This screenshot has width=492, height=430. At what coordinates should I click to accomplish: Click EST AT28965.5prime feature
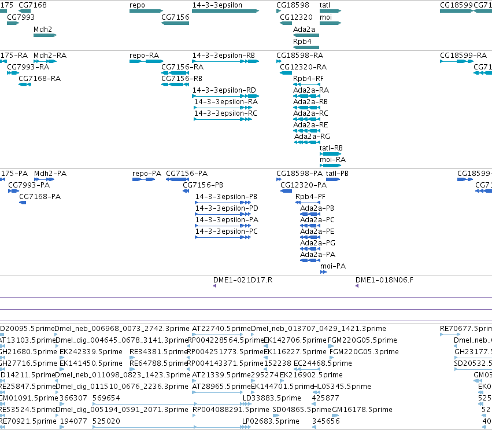click(217, 392)
